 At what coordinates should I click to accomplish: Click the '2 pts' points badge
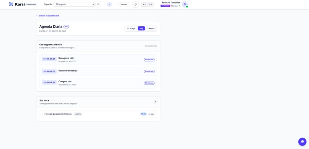(x=151, y=114)
